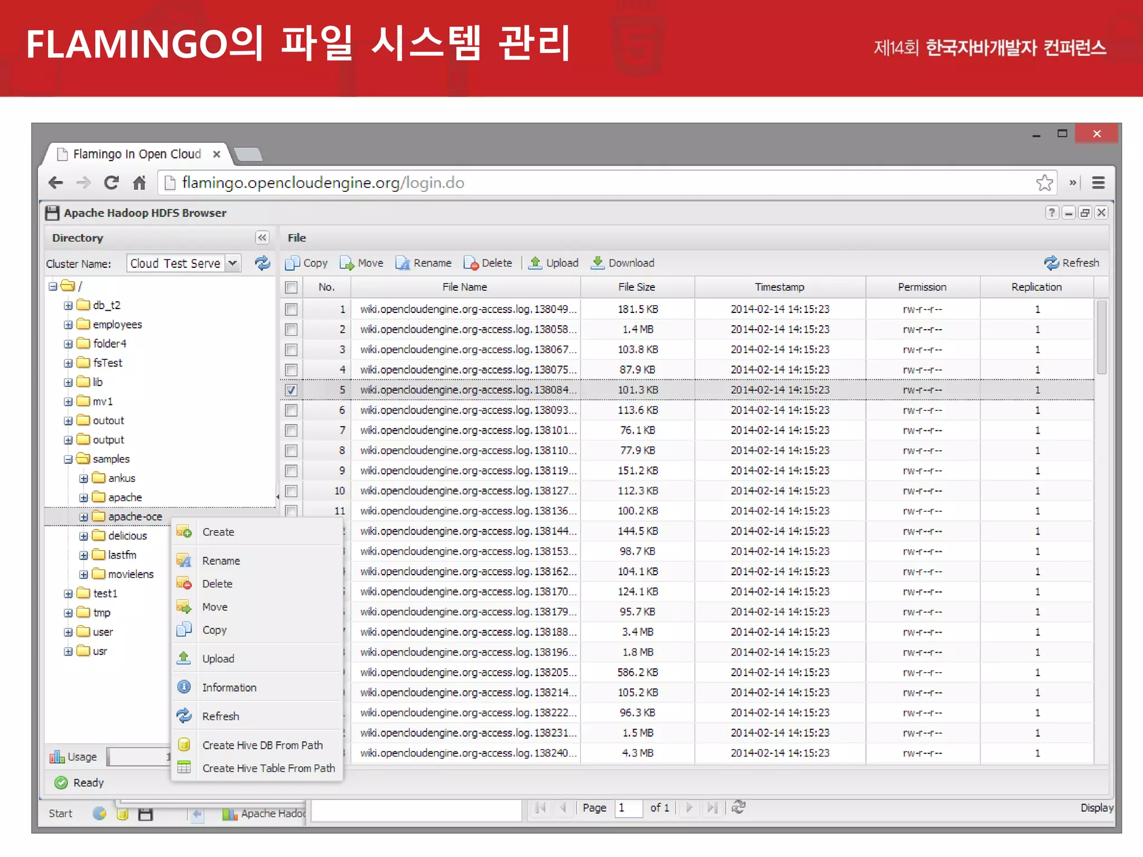Toggle the select-all checkbox in header
The height and width of the screenshot is (857, 1143).
[x=291, y=287]
